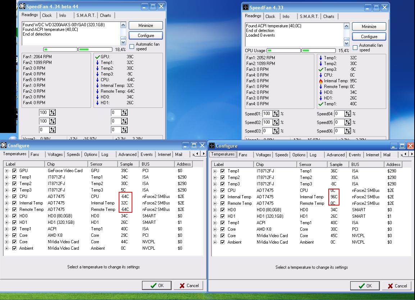The width and height of the screenshot is (415, 300).
Task: Click the log scroll-up arrow in SpeedFan 4.33
Action: (x=347, y=26)
